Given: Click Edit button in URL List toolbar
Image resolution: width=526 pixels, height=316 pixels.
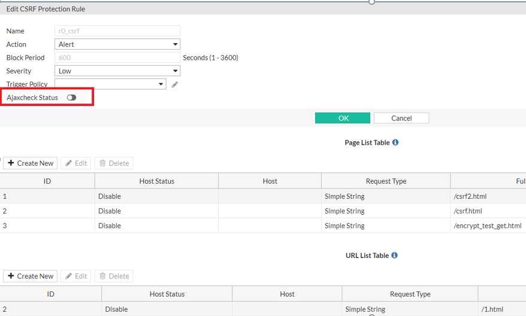Looking at the screenshot, I should (76, 276).
